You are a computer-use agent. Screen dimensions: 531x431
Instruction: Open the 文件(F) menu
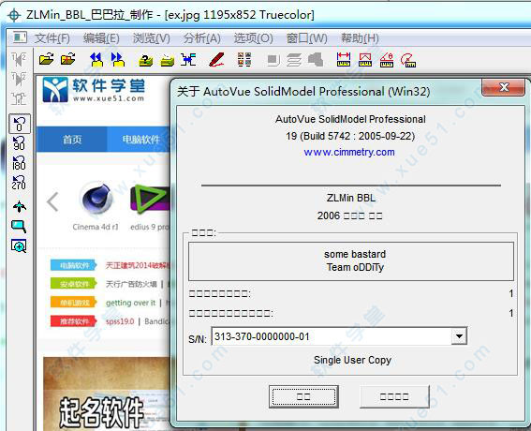pyautogui.click(x=52, y=38)
